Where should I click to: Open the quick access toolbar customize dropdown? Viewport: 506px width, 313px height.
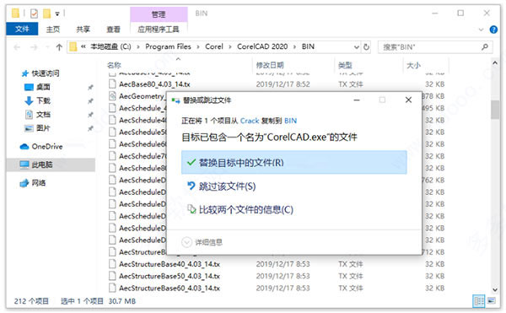tap(57, 13)
